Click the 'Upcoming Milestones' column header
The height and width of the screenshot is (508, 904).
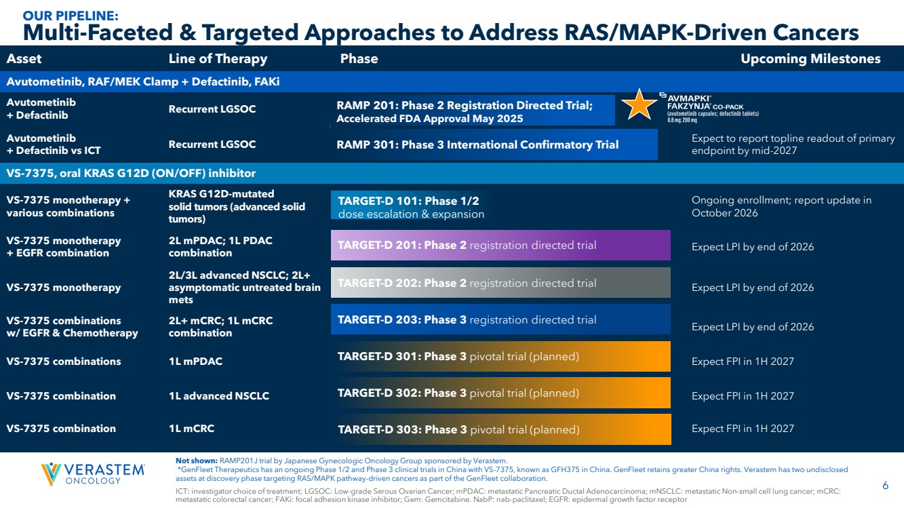click(810, 59)
